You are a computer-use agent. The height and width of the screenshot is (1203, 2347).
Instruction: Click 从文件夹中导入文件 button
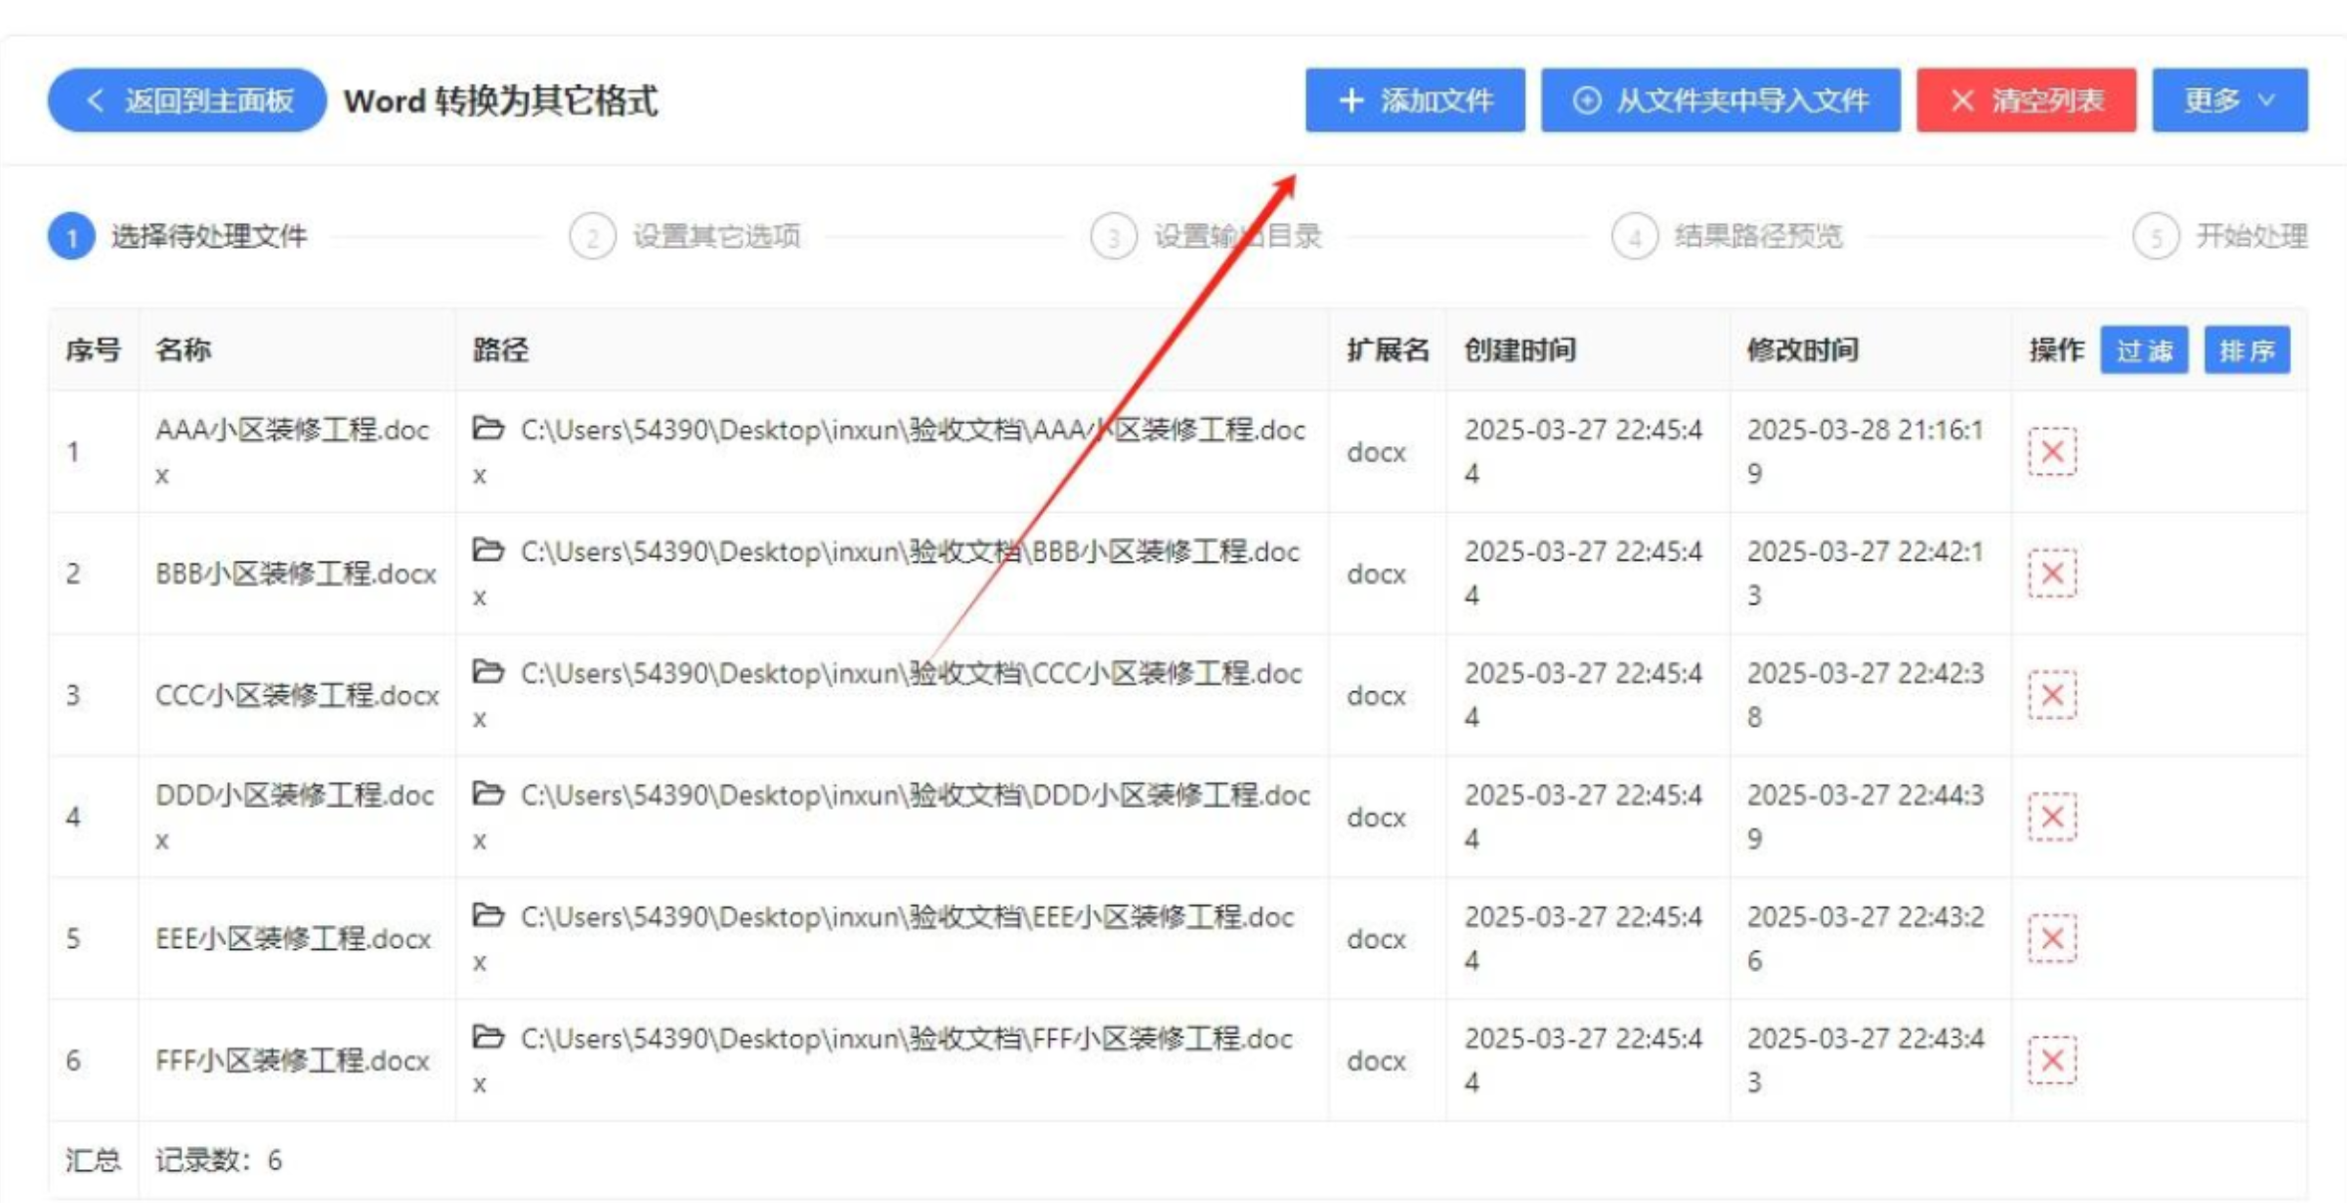[1719, 101]
